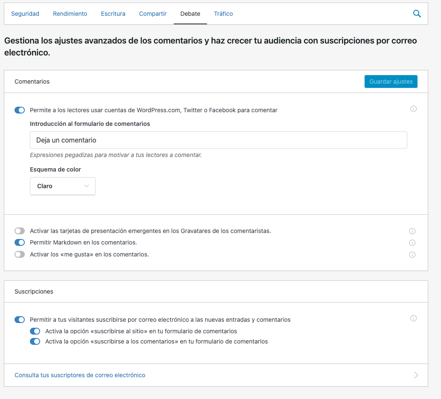Viewport: 441px width, 399px height.
Task: Click 'Activar los «me gusta» en los comentarios.' label
Action: tap(89, 254)
